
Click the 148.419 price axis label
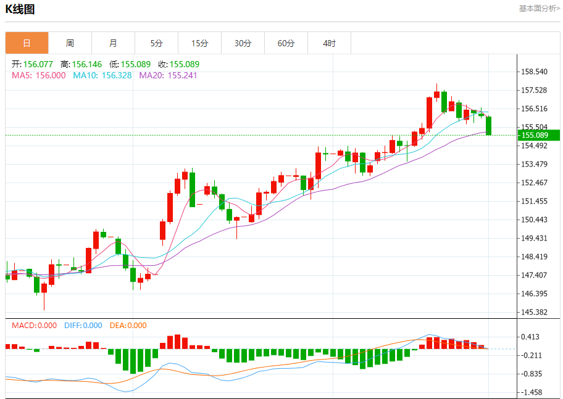[x=534, y=257]
